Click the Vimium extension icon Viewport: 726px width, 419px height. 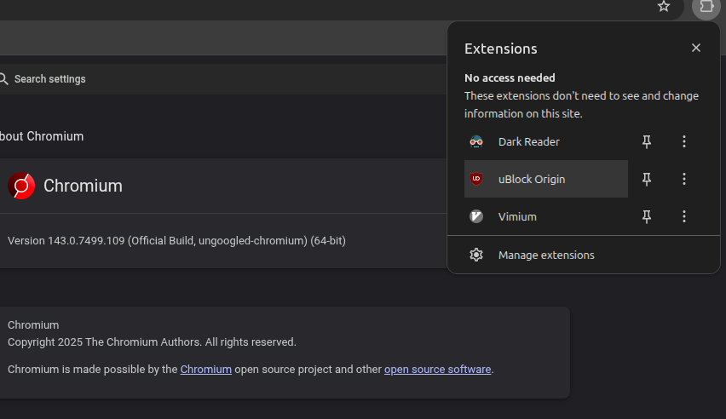pos(476,216)
